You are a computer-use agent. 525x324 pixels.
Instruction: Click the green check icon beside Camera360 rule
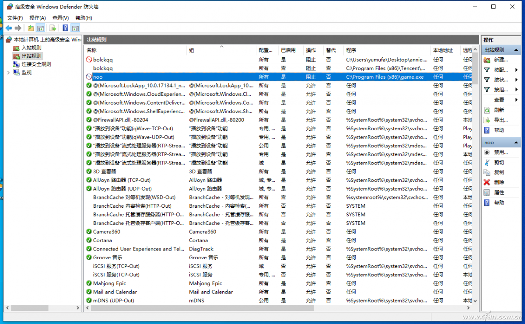click(89, 232)
